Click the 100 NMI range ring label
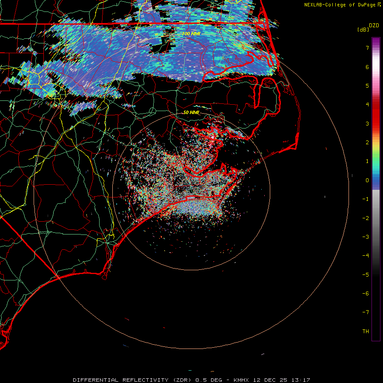The width and height of the screenshot is (383, 383). coord(191,34)
